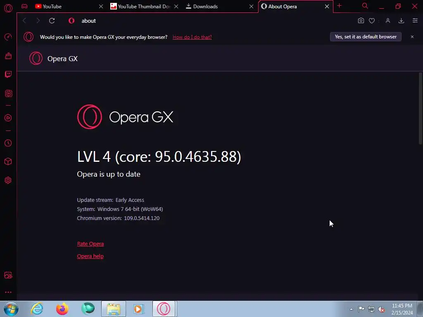Open a new tab with plus
The image size is (423, 317).
click(340, 6)
